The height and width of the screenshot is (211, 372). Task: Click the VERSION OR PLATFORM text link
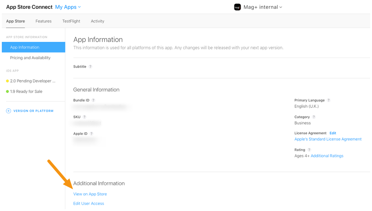[33, 111]
